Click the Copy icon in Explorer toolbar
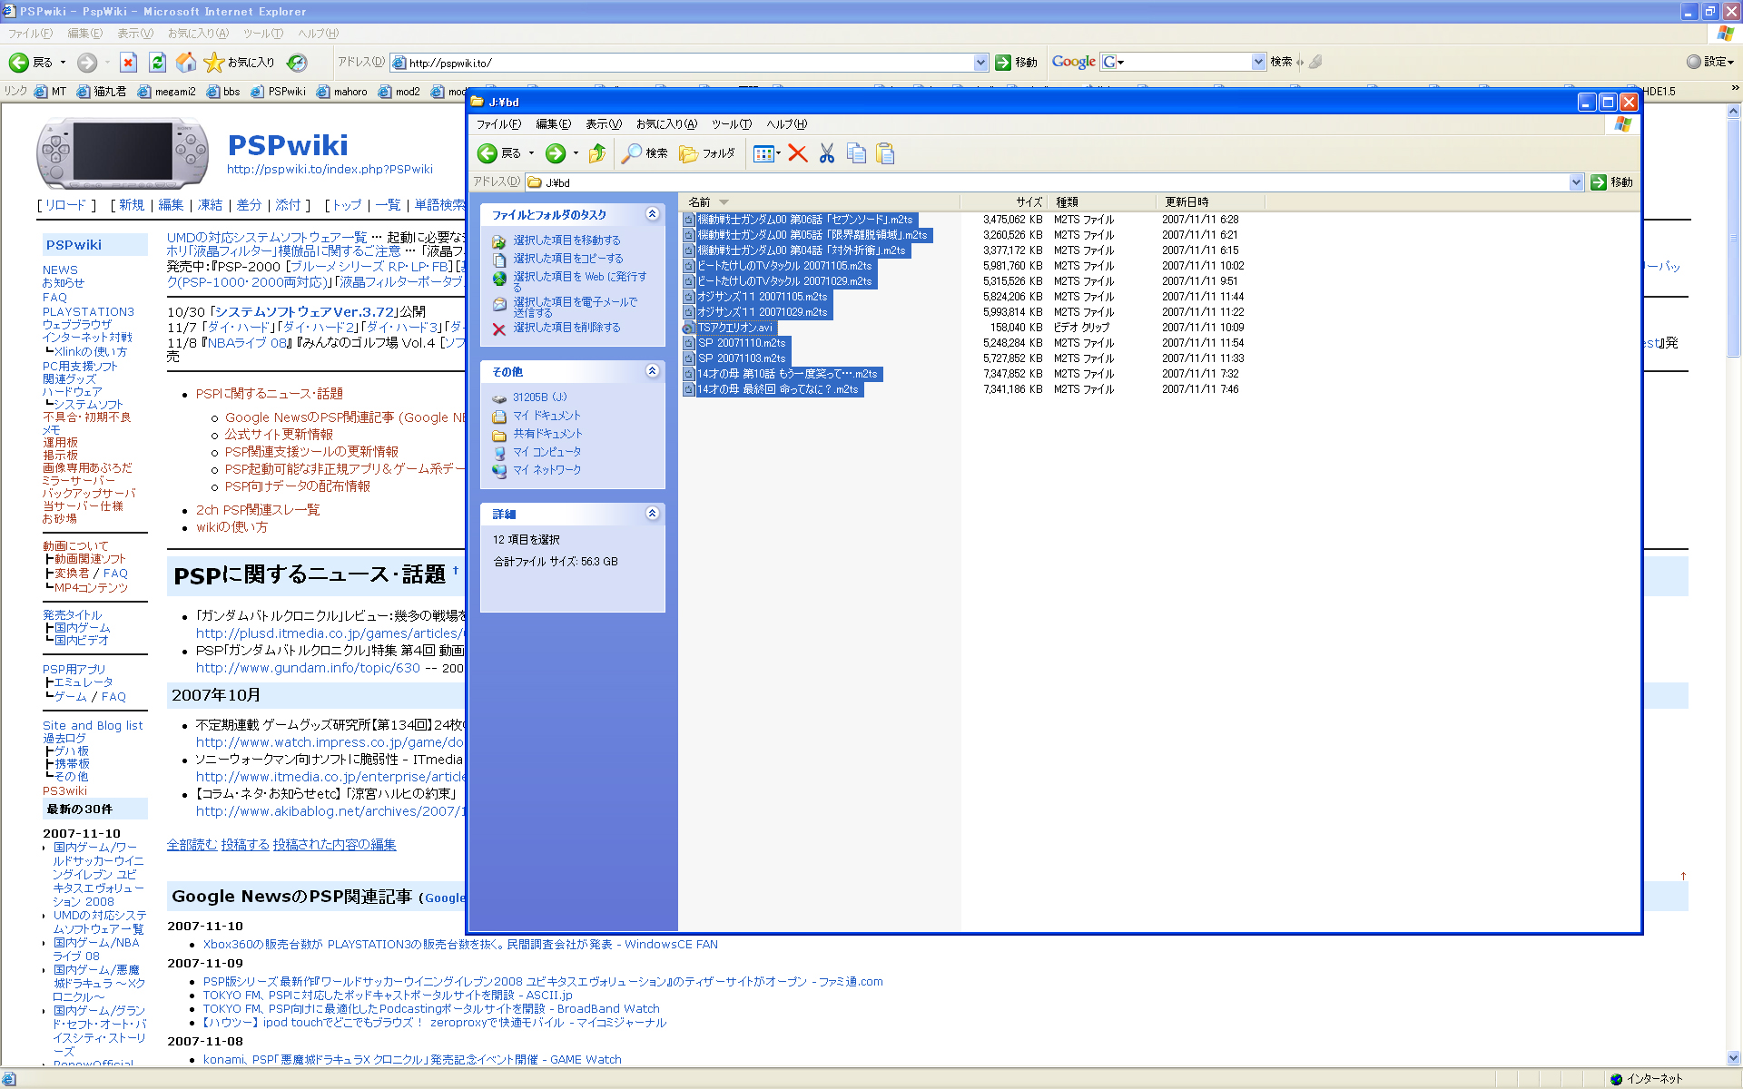Screen dimensions: 1743x1089 pos(855,153)
